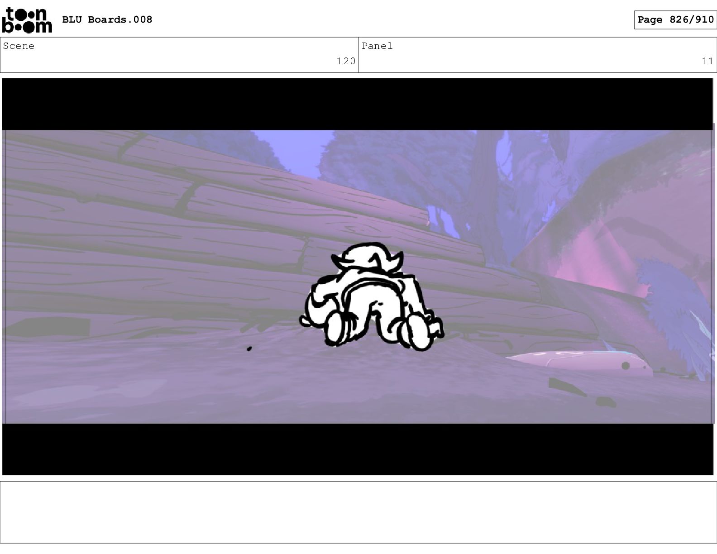Click the storyboard panel character drawing
Viewport: 717px width, 554px height.
[371, 297]
